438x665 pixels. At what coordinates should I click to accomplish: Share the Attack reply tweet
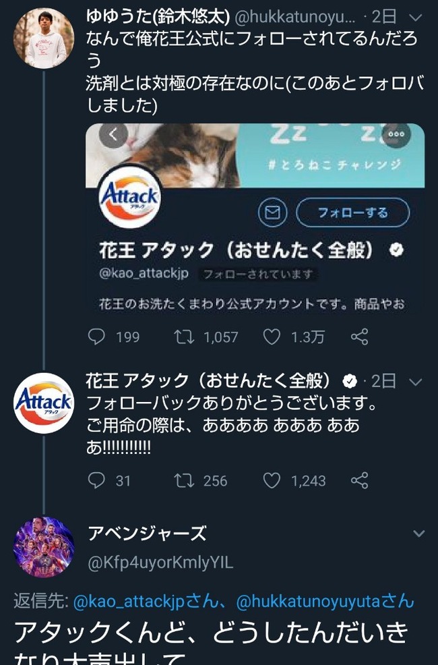pos(360,480)
